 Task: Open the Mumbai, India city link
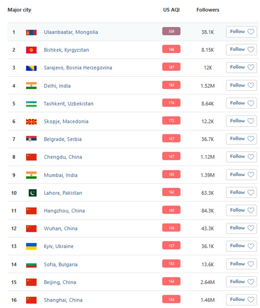pyautogui.click(x=61, y=175)
